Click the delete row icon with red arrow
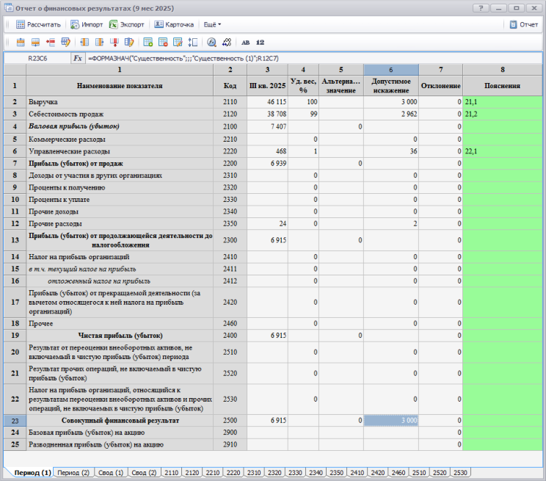This screenshot has height=481, width=546. point(51,43)
